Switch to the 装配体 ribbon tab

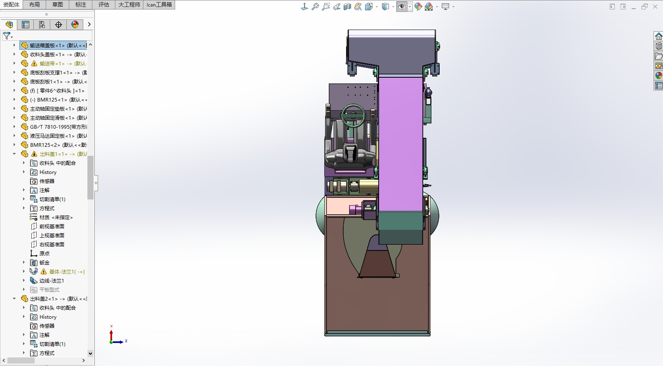click(12, 5)
